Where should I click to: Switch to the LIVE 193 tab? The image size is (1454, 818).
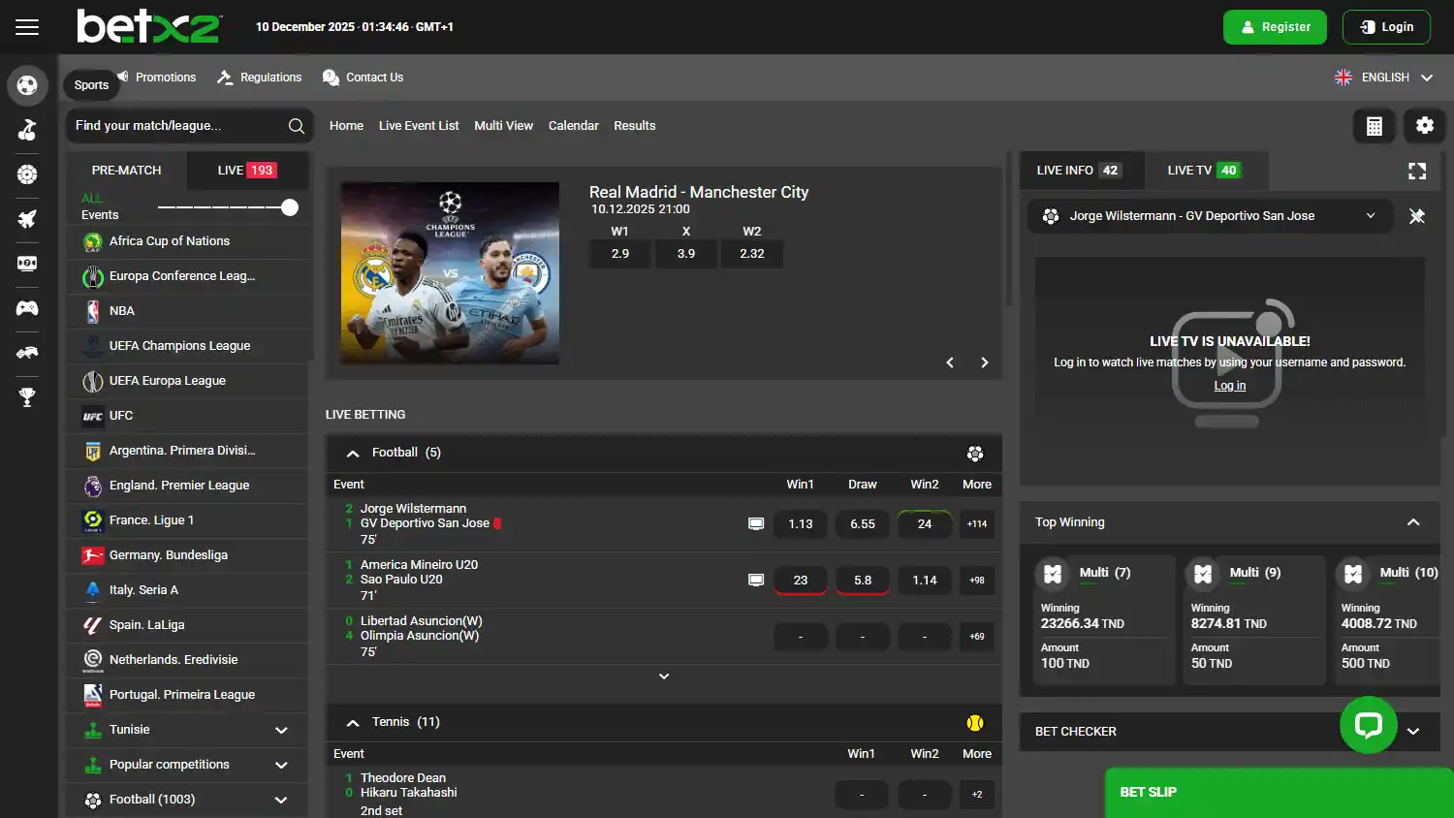pos(247,171)
